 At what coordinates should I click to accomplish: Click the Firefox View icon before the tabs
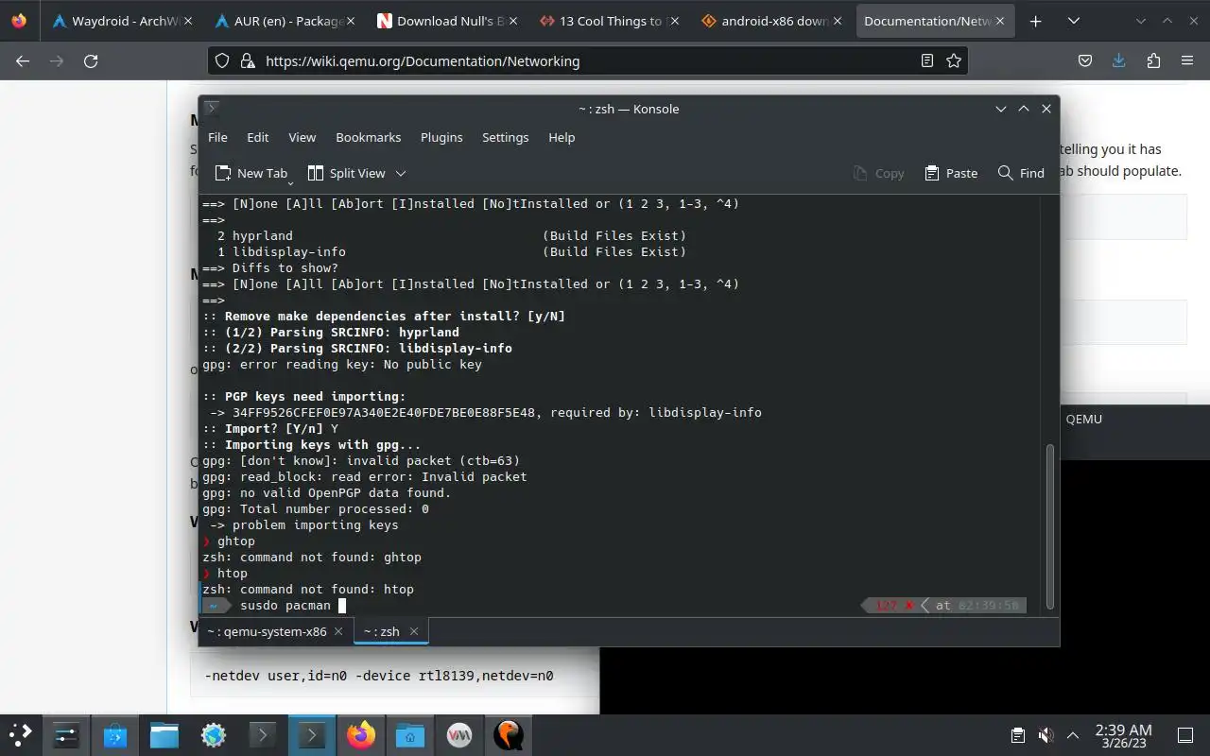(19, 21)
